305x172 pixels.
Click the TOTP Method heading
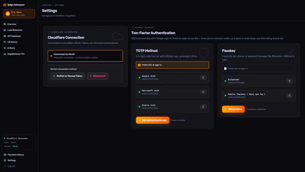click(147, 51)
